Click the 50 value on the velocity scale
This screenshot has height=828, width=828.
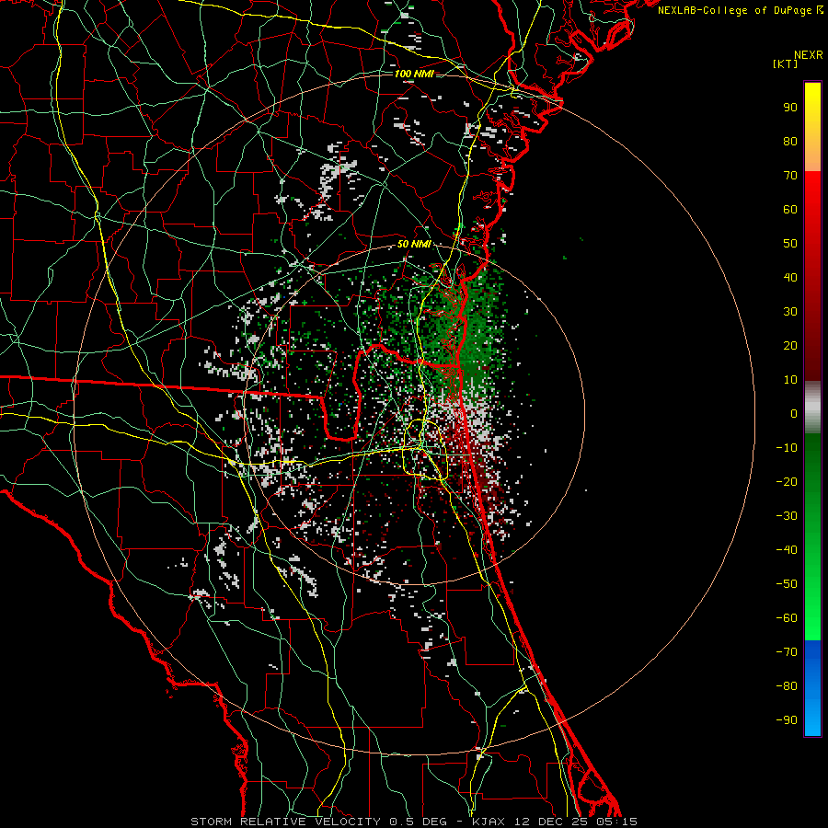tap(790, 244)
